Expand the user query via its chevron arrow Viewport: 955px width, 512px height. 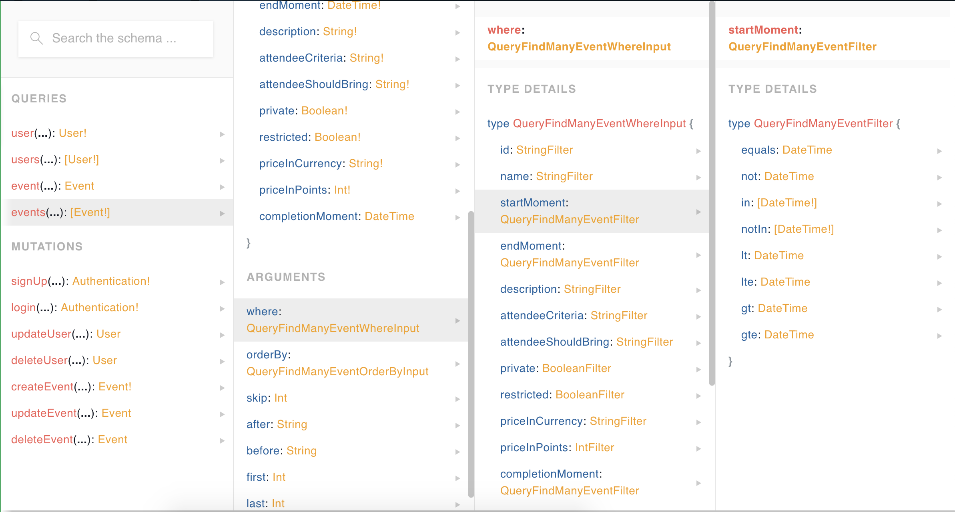[223, 134]
